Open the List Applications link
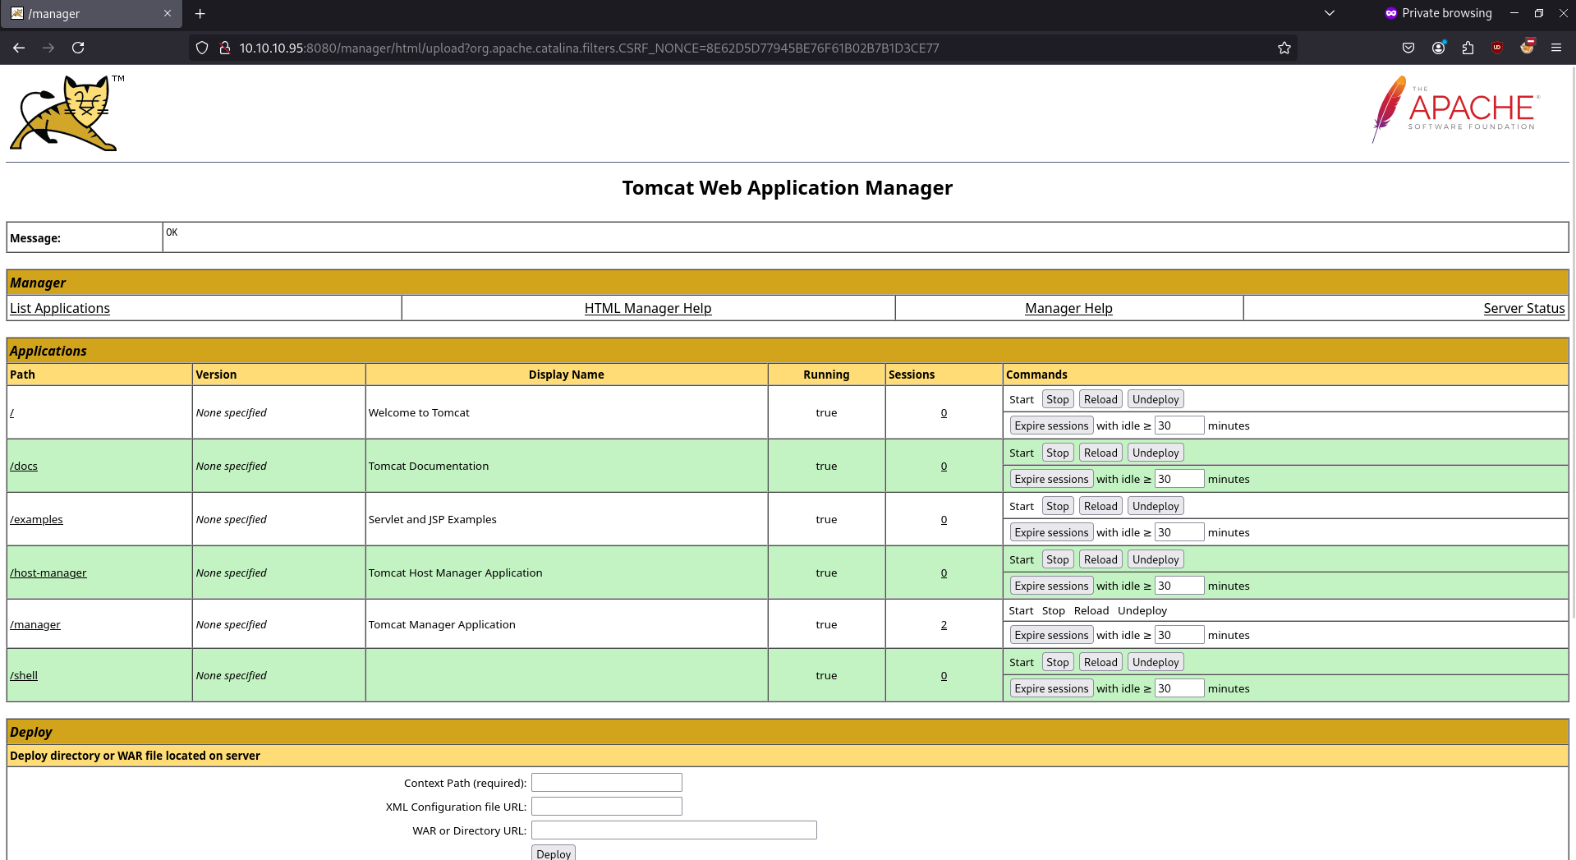 60,308
